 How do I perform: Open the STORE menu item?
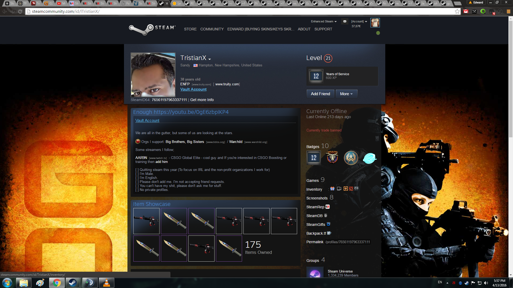190,29
